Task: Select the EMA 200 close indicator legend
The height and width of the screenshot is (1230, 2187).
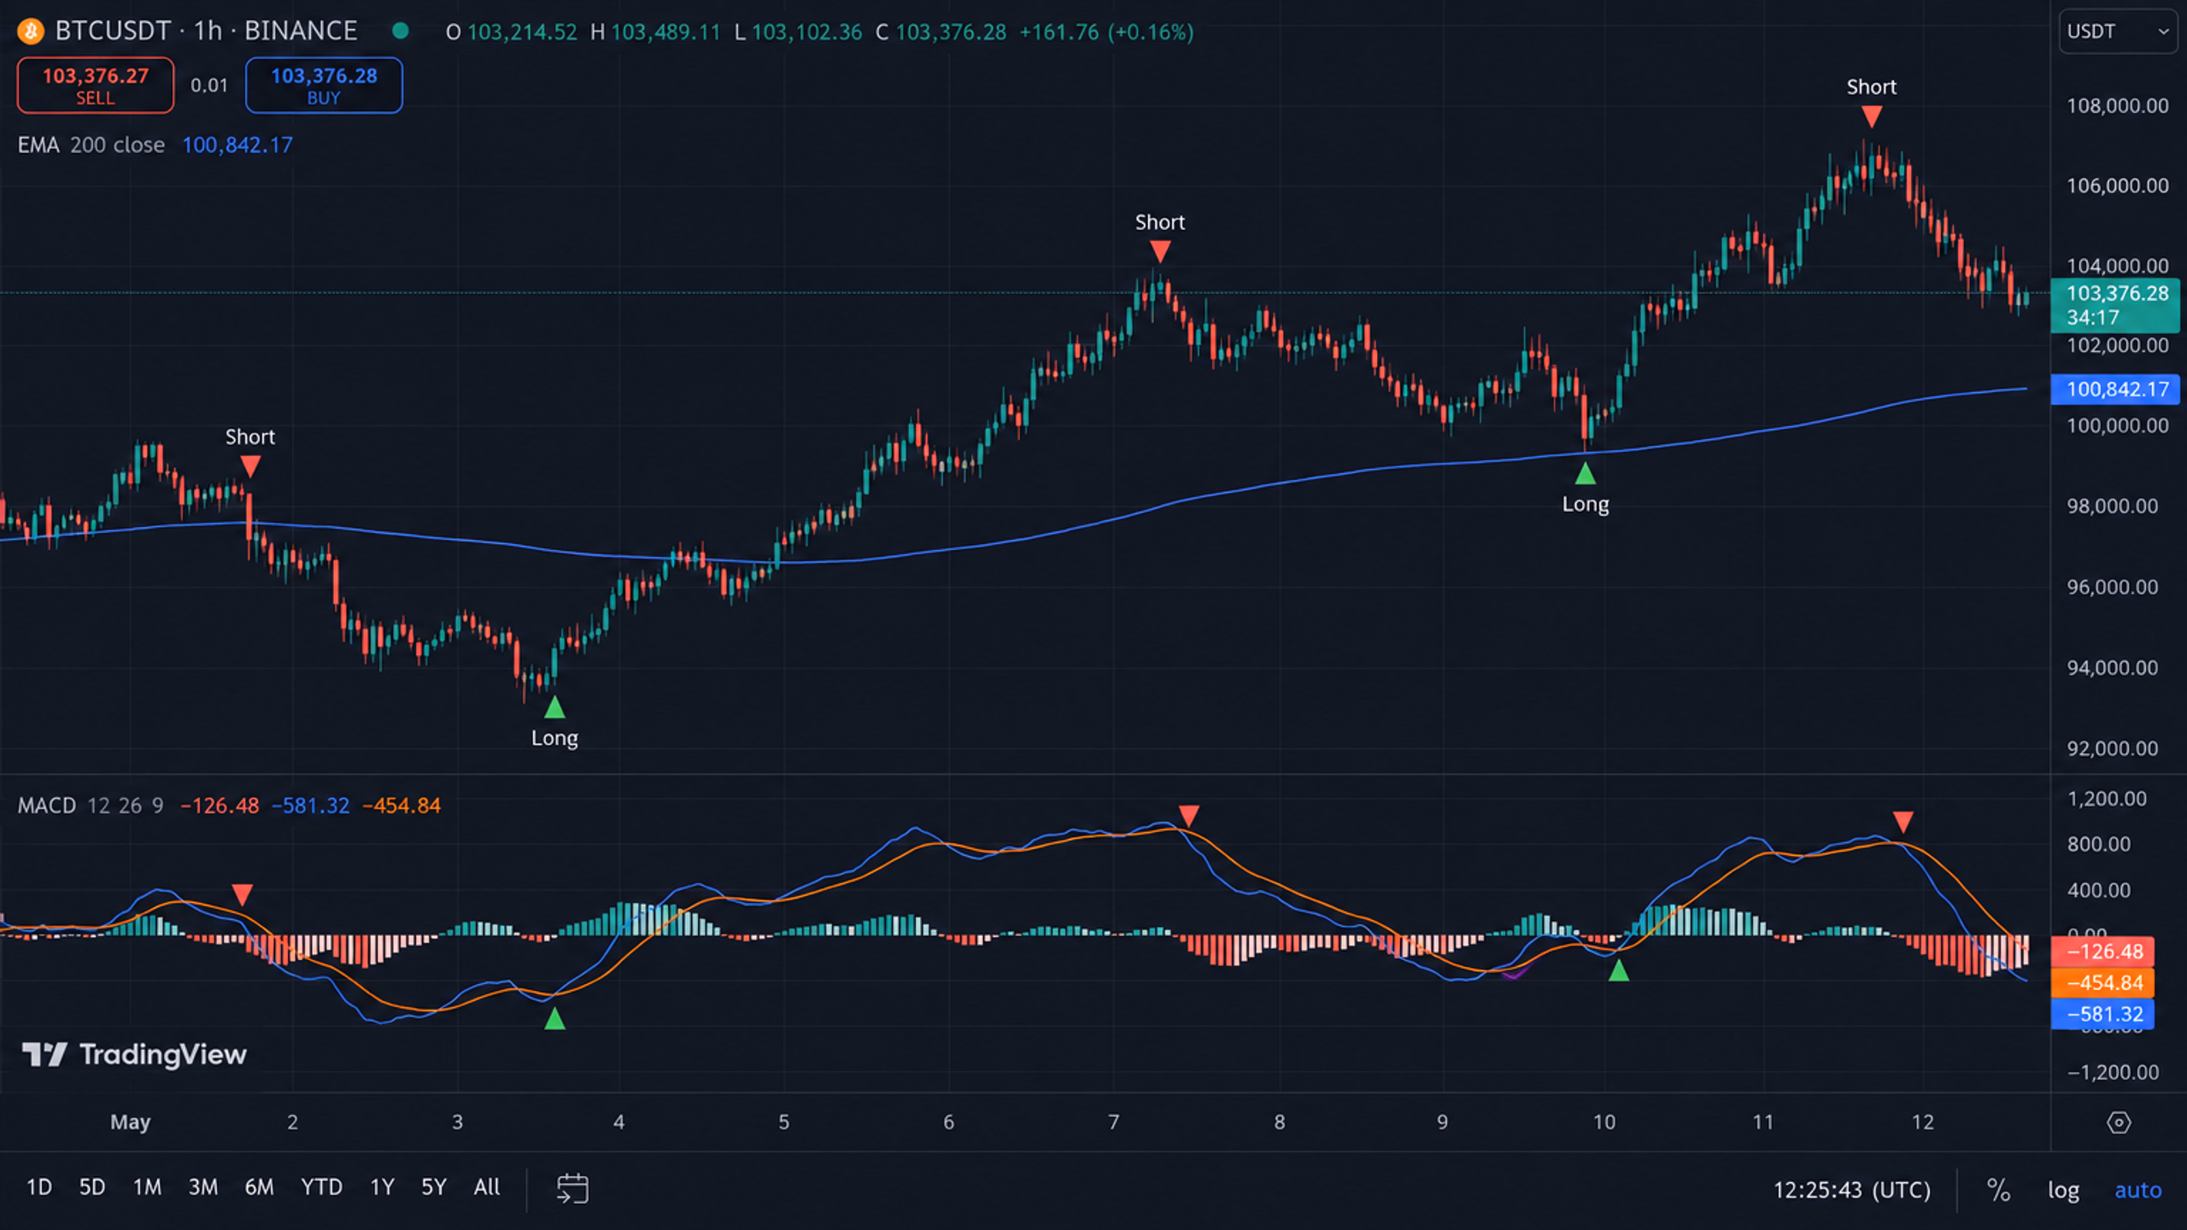Action: 91,145
